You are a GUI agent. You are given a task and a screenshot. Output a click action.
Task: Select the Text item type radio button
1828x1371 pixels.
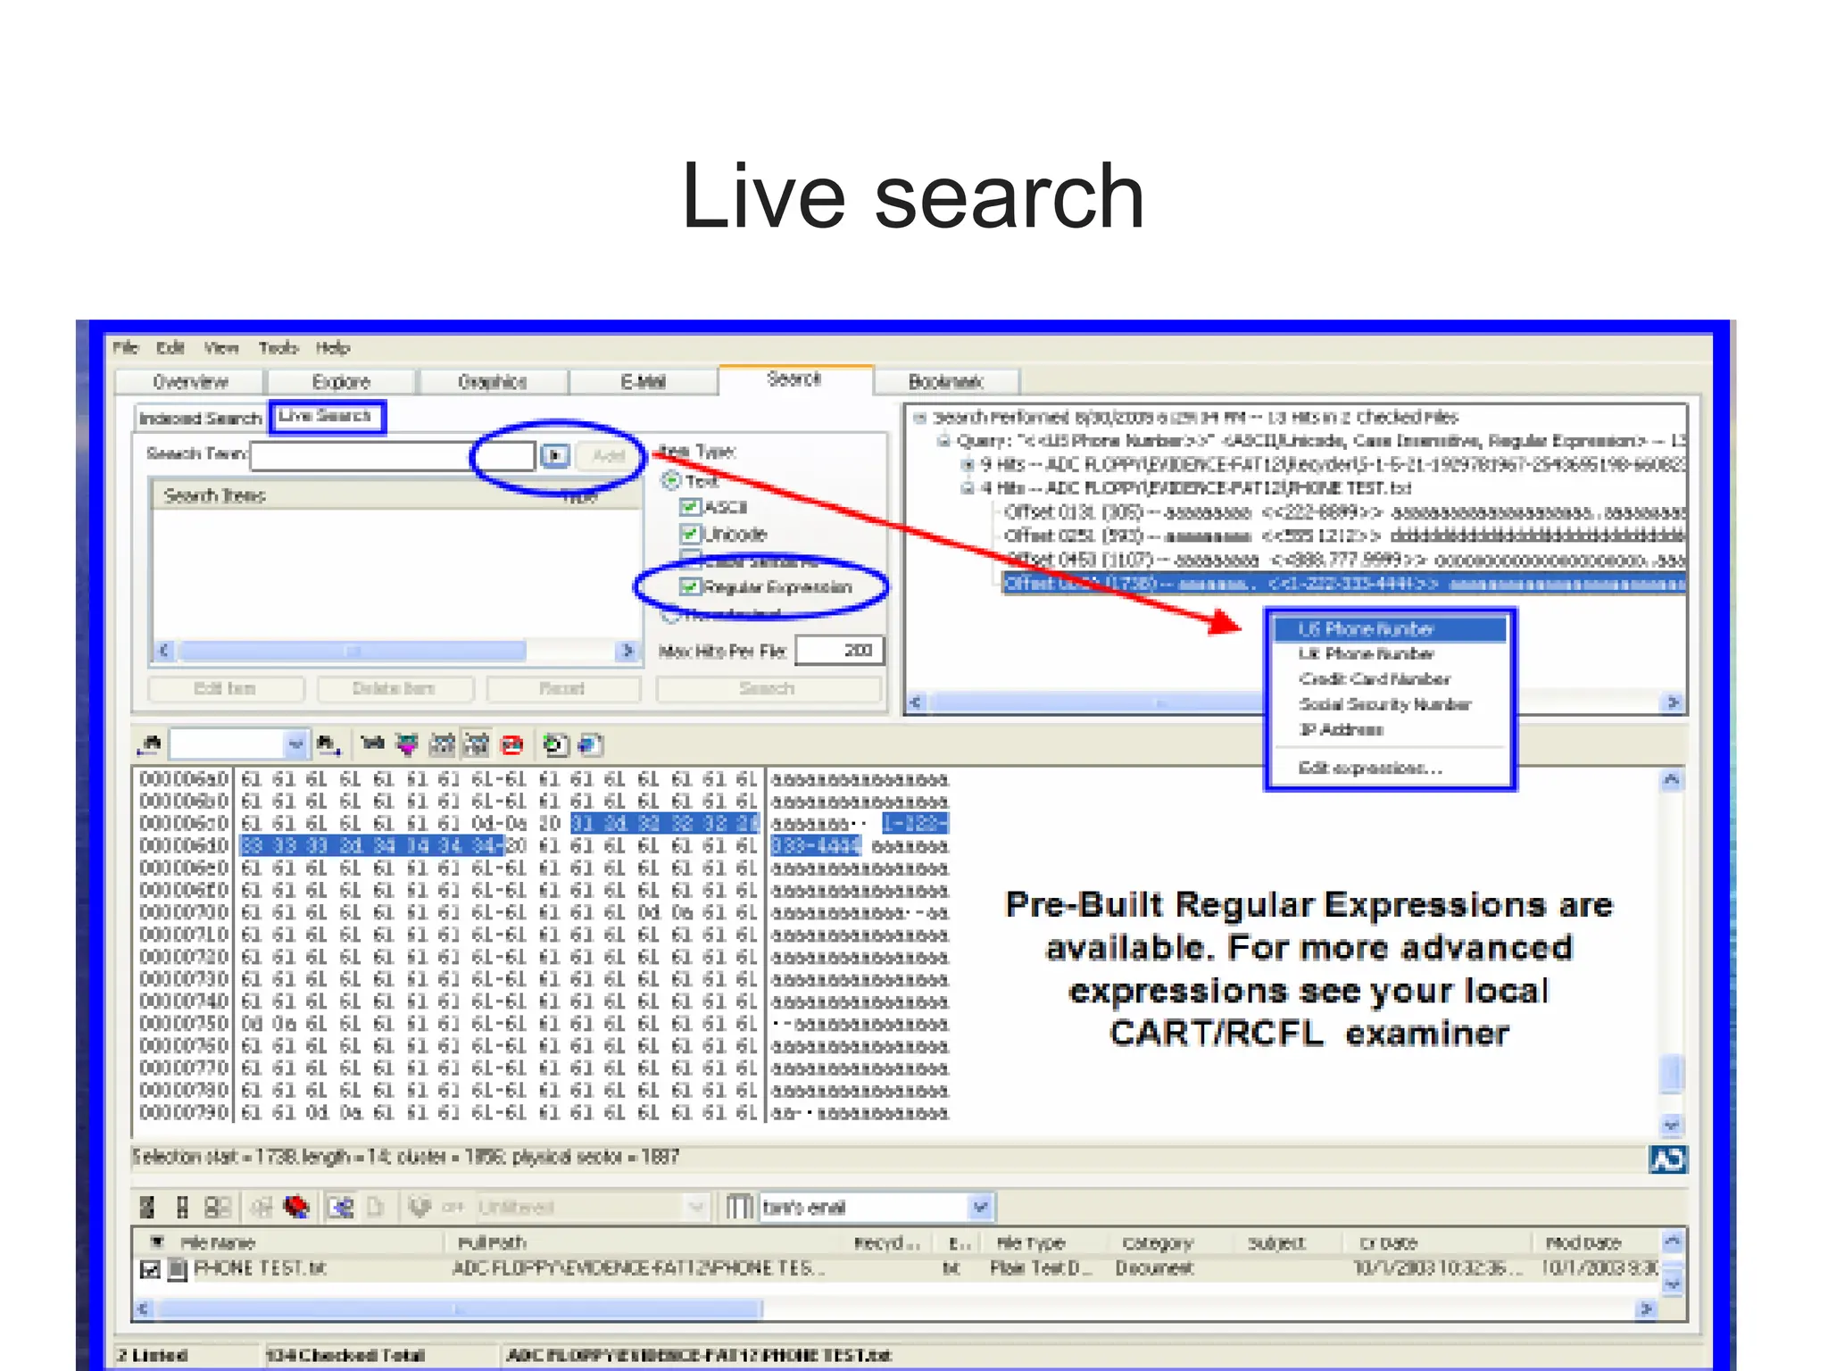671,480
